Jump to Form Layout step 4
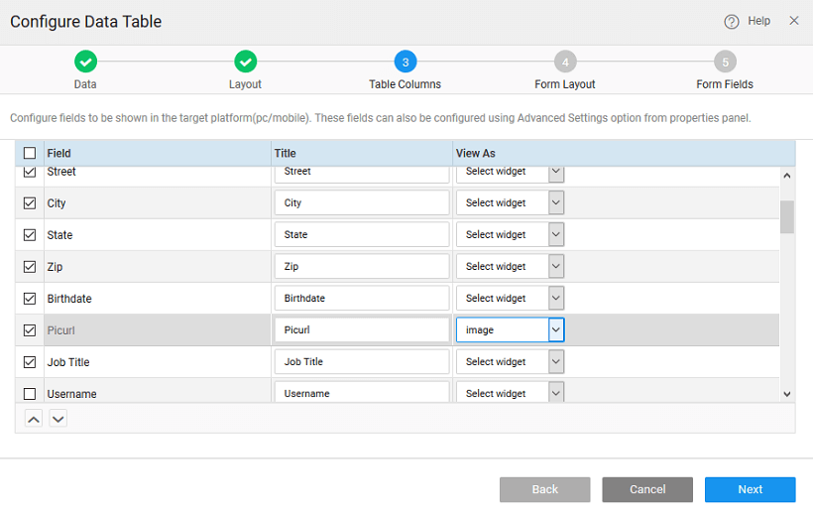The height and width of the screenshot is (517, 813). [x=565, y=62]
